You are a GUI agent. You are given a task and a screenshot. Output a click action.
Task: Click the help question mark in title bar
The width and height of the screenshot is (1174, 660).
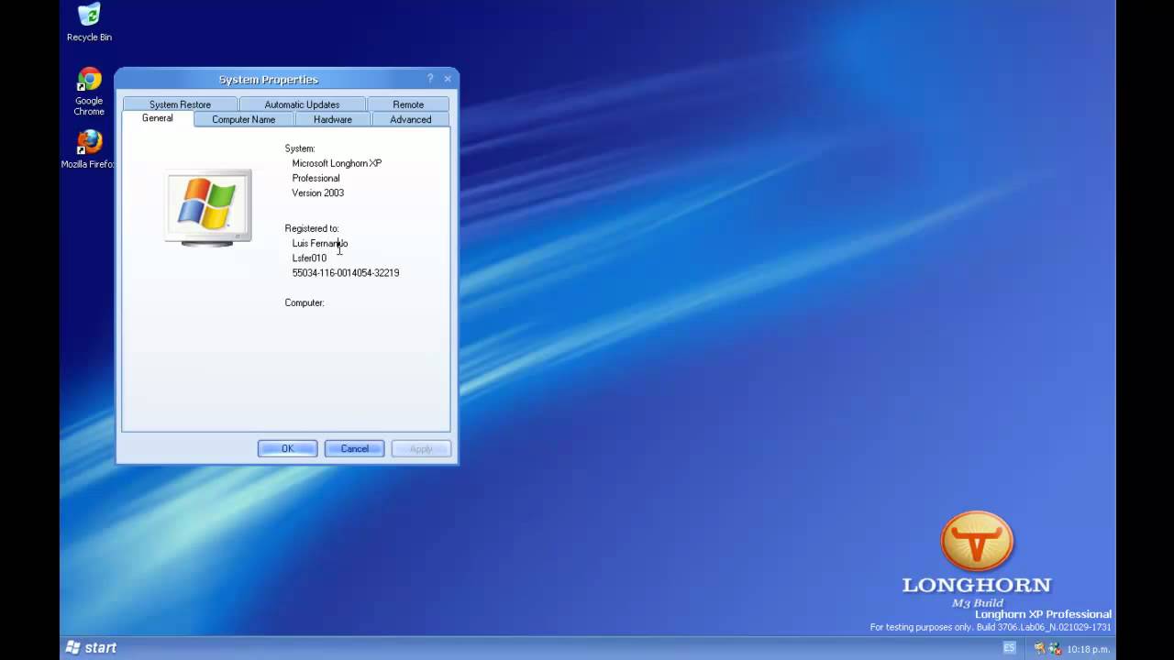coord(430,79)
